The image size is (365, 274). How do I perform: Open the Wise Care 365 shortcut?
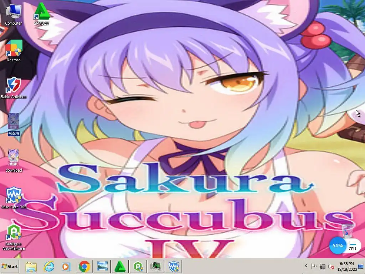tap(14, 198)
